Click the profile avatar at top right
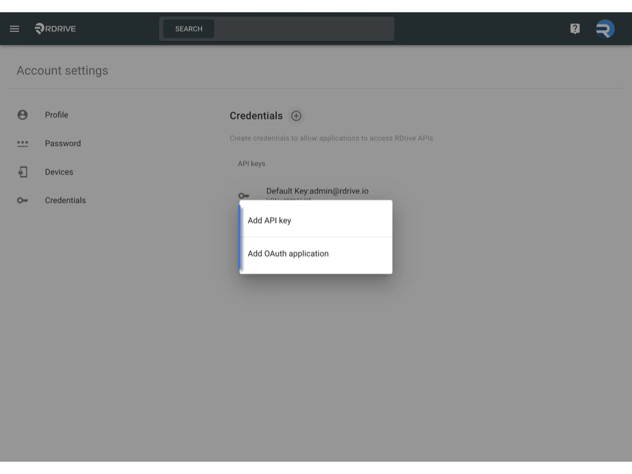632x474 pixels. coord(604,28)
